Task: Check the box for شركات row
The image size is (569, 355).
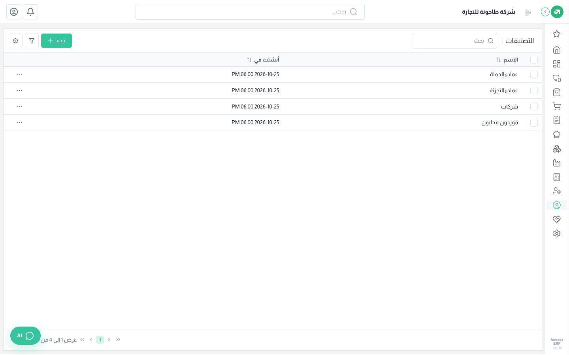Action: 534,106
